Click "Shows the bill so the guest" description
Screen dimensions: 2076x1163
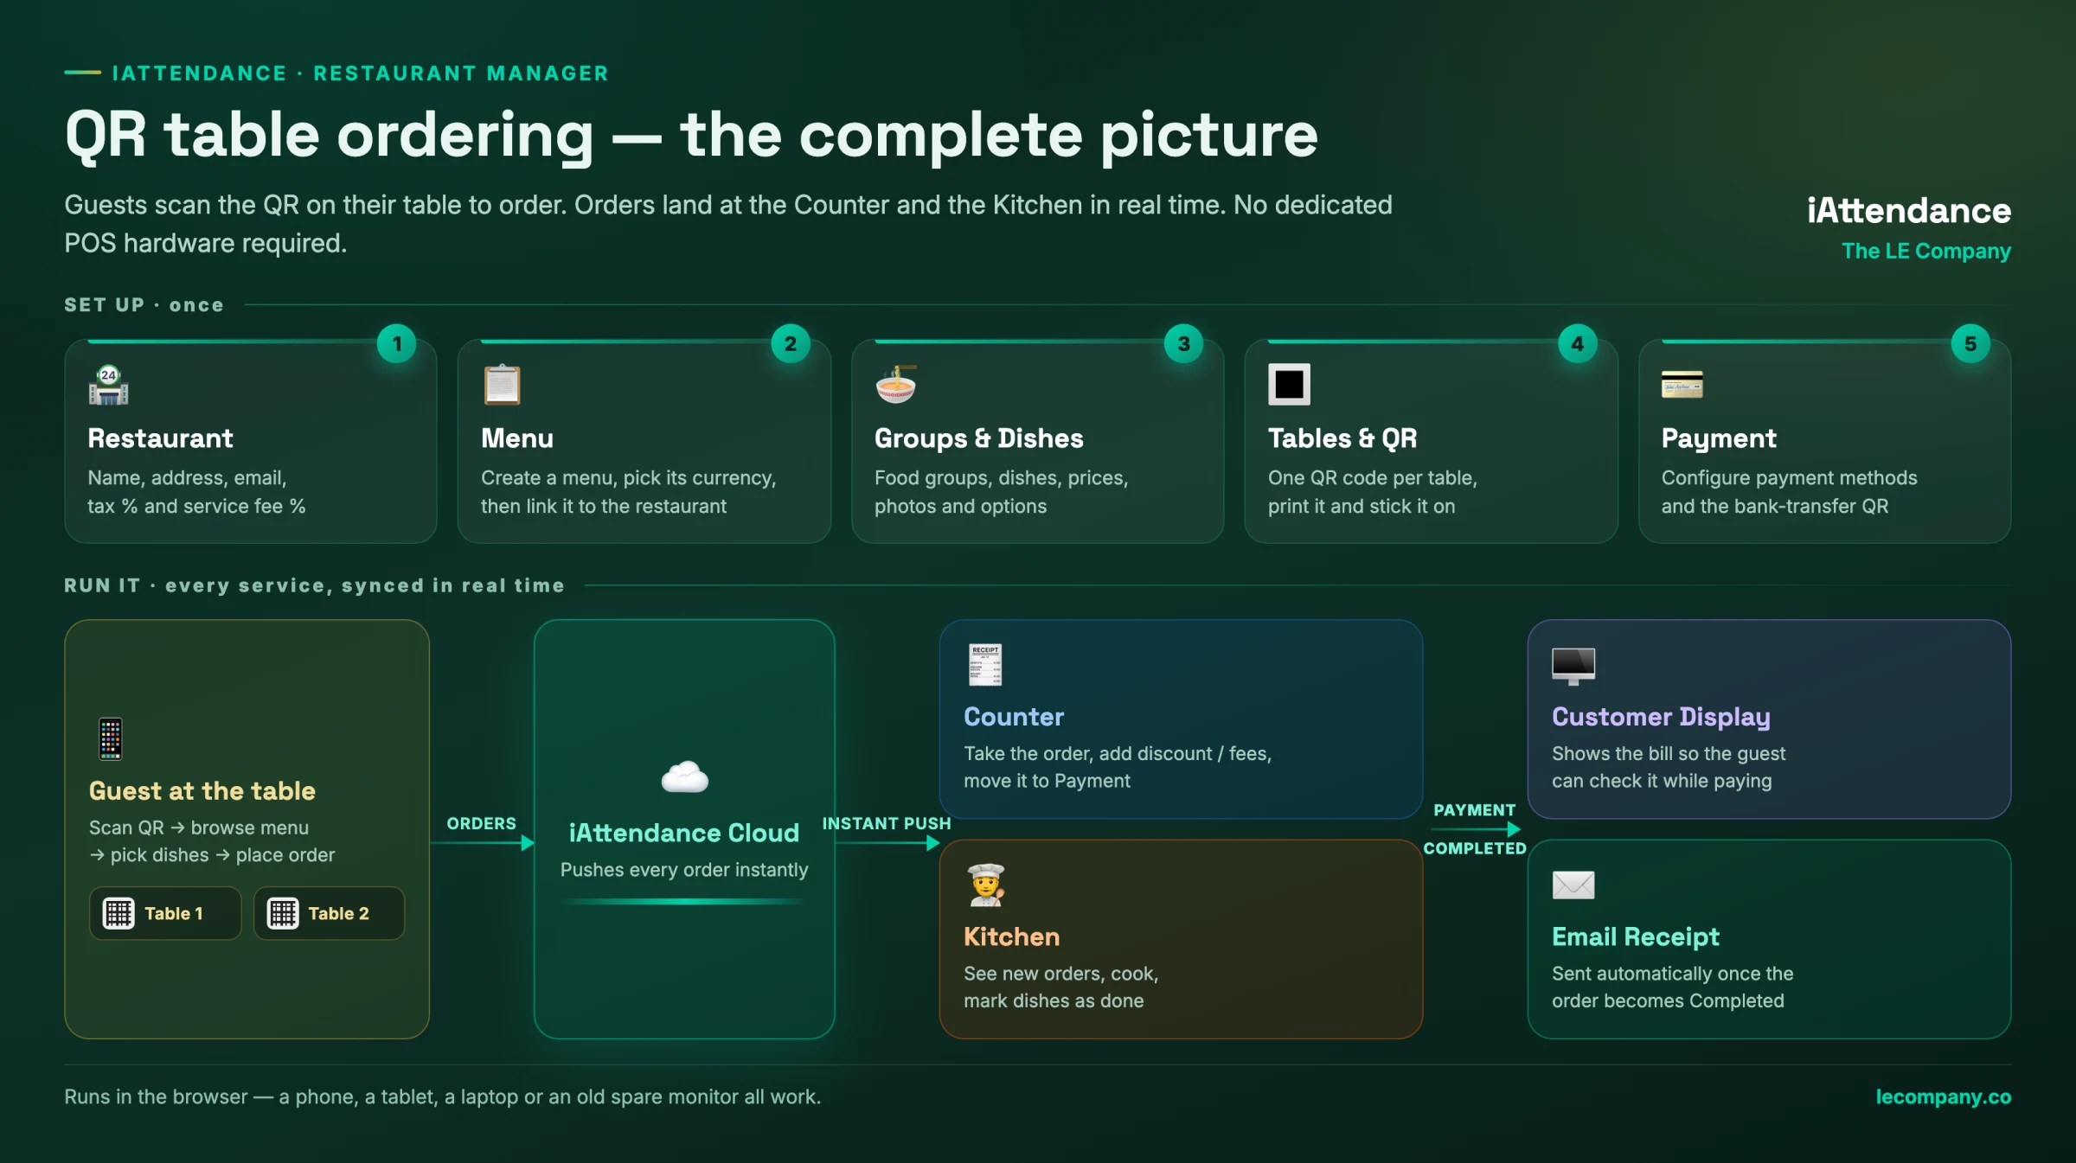(x=1668, y=767)
